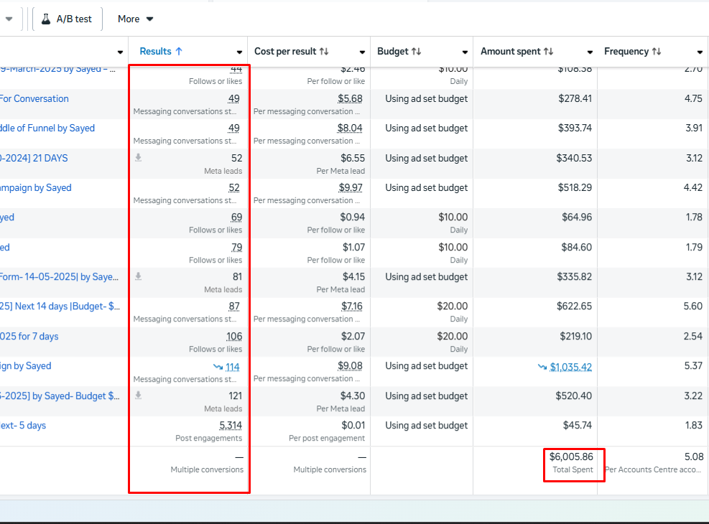Click download icon in 52 Meta leads row
This screenshot has height=524, width=709.
pyautogui.click(x=139, y=158)
